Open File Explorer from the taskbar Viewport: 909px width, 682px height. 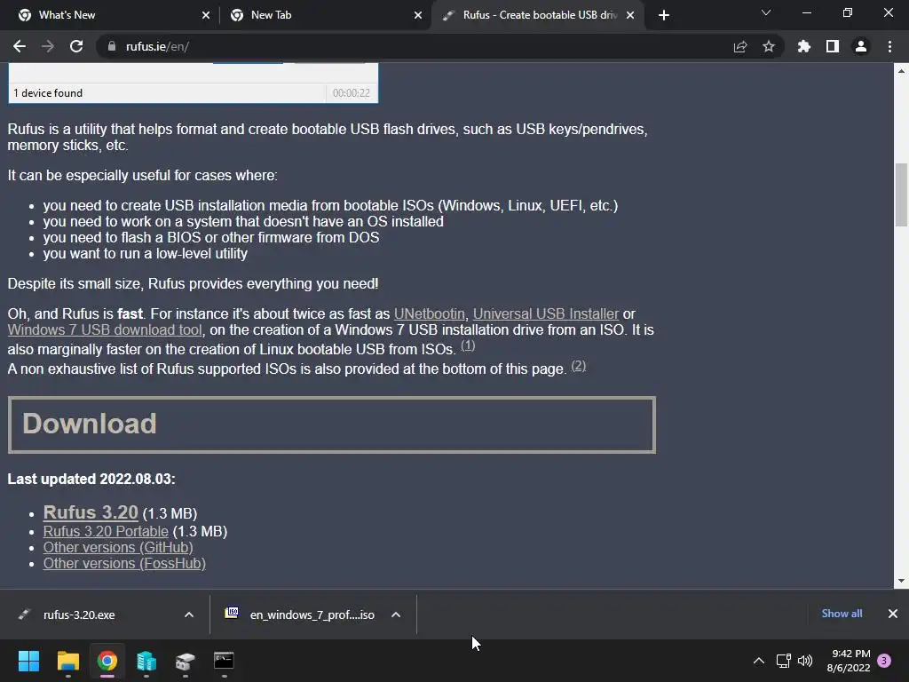(x=67, y=661)
